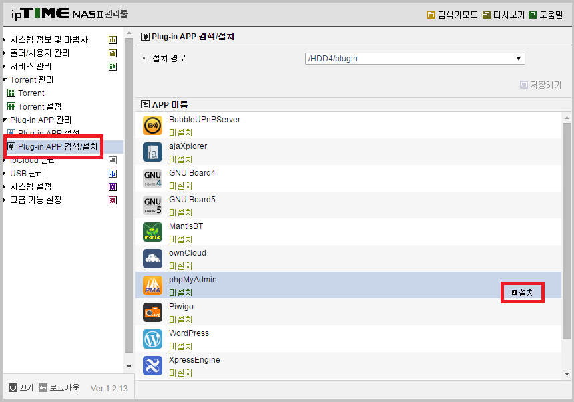Expand USB 관리 menu
Image resolution: width=574 pixels, height=402 pixels.
pos(27,173)
